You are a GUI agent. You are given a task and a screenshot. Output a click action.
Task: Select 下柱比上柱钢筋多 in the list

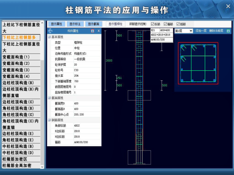21,37
